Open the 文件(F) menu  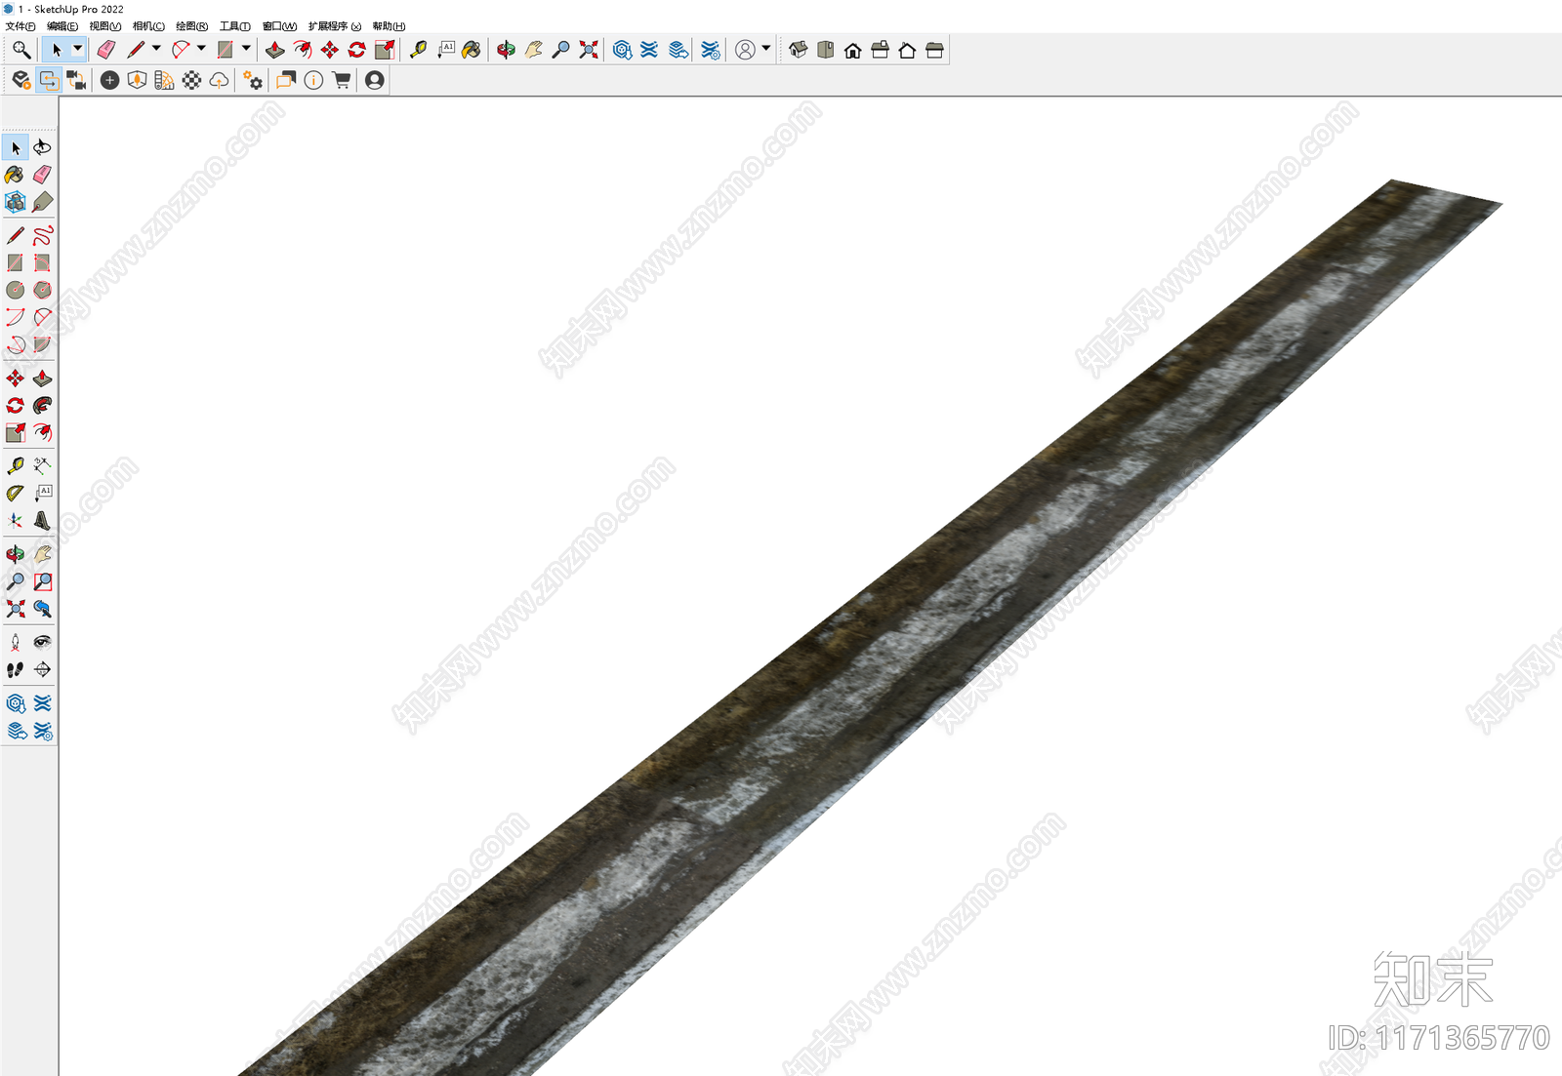pyautogui.click(x=21, y=26)
